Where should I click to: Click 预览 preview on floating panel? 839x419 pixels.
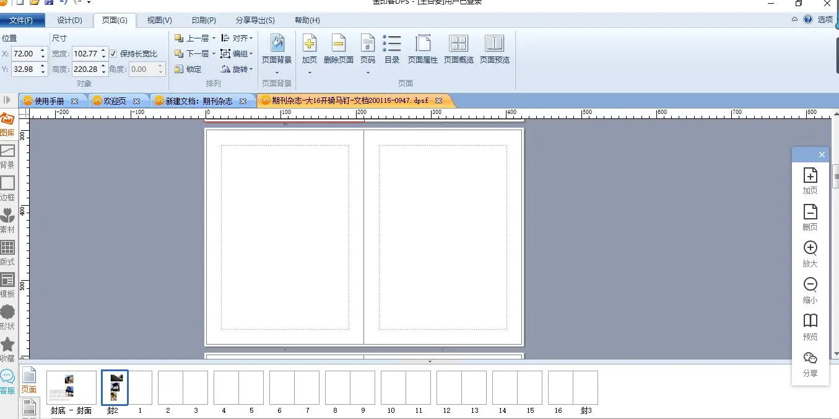tap(810, 327)
